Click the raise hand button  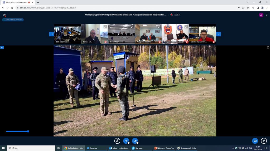coord(264,141)
